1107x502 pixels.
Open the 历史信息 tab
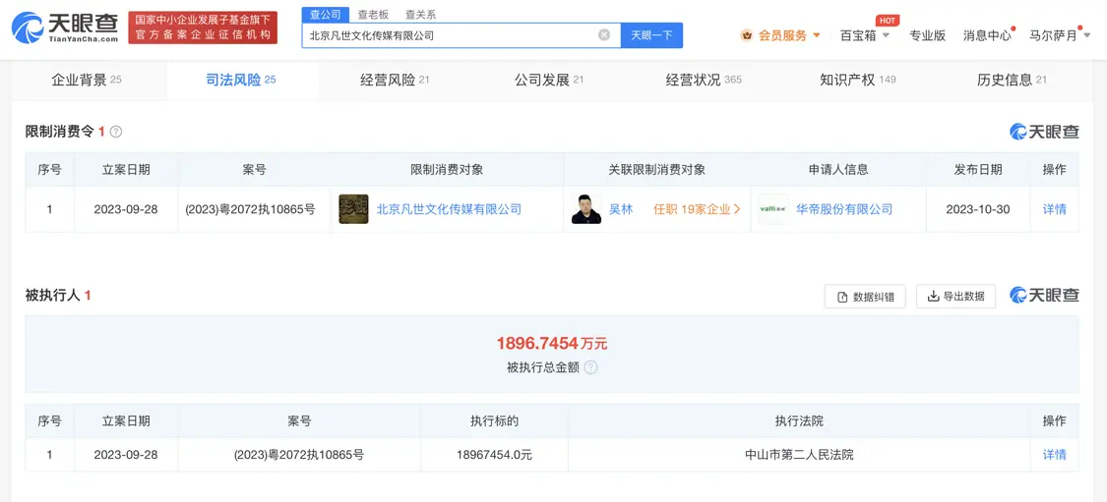(x=1012, y=81)
